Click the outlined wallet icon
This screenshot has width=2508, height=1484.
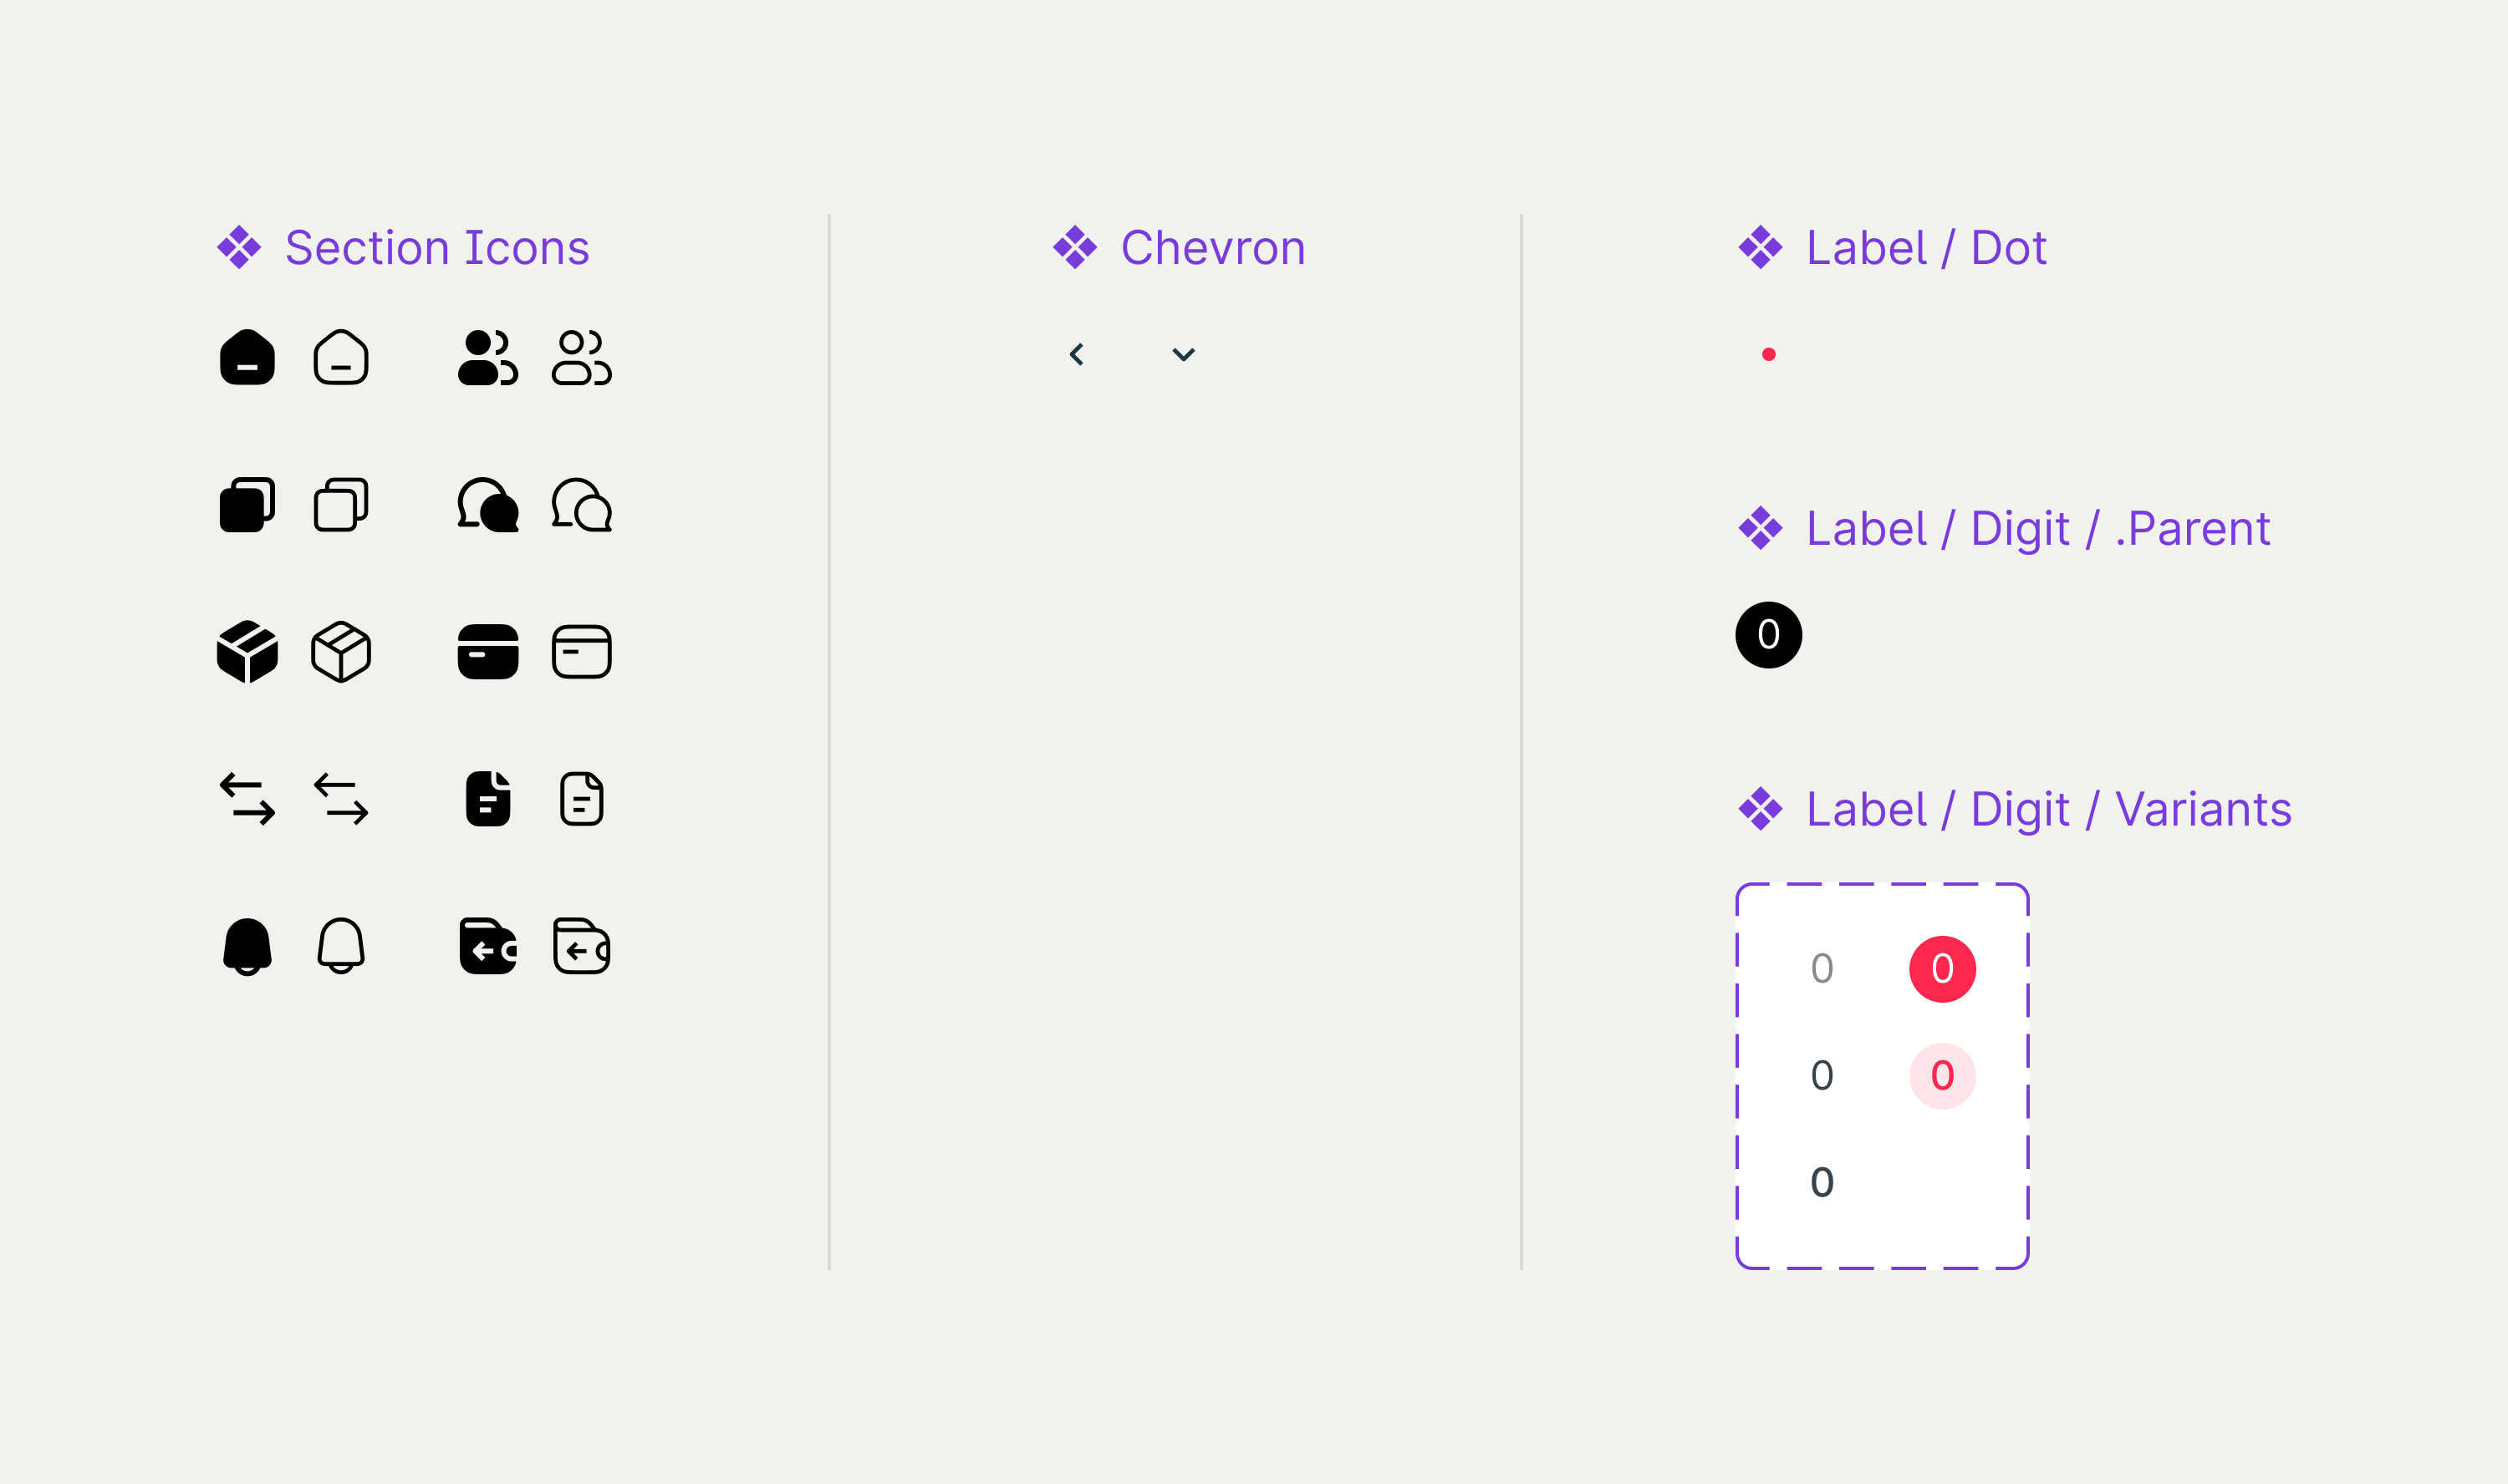pyautogui.click(x=580, y=945)
